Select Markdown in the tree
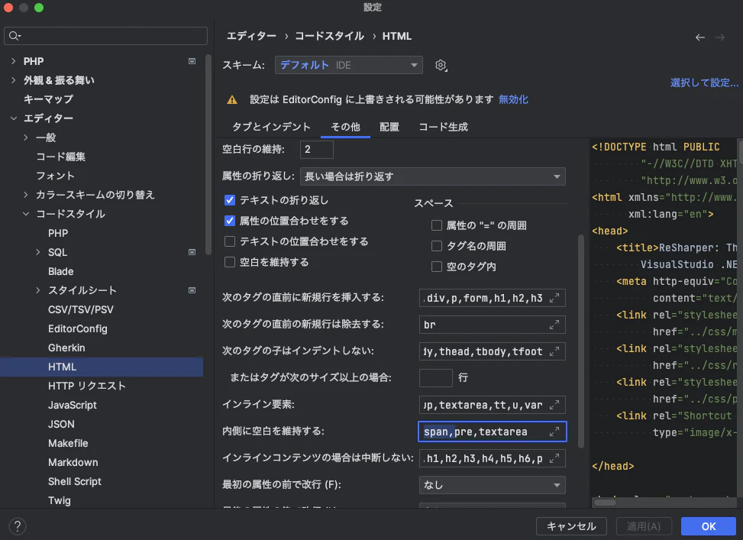Viewport: 743px width, 540px height. tap(73, 462)
